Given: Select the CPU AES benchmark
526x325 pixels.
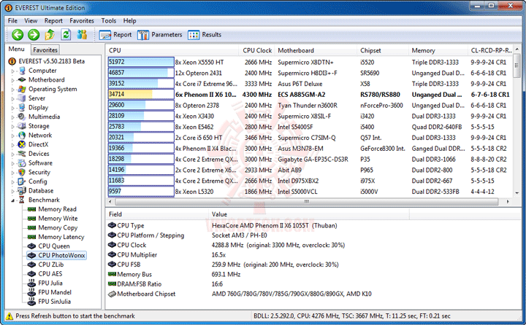Looking at the screenshot, I should click(50, 274).
